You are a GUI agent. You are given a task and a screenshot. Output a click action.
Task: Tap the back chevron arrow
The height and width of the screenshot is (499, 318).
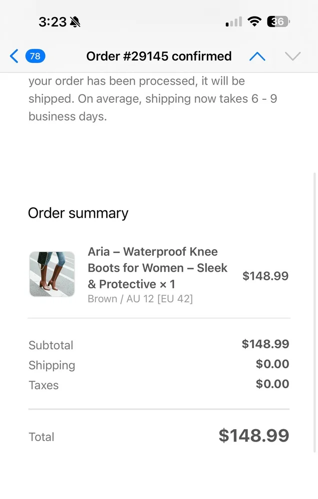(x=14, y=56)
